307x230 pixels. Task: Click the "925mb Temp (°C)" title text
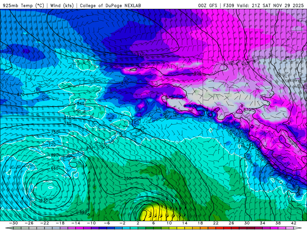point(24,5)
